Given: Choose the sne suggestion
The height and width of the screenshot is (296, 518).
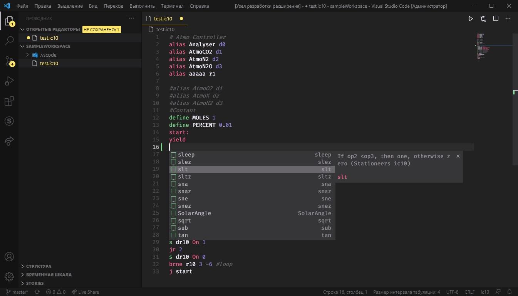Looking at the screenshot, I should coord(252,198).
